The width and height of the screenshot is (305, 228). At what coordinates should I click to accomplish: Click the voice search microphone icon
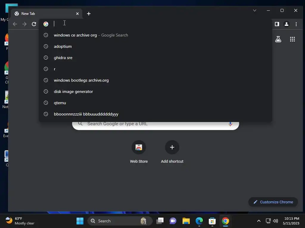click(230, 124)
